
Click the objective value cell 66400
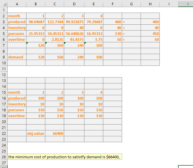click(x=55, y=133)
